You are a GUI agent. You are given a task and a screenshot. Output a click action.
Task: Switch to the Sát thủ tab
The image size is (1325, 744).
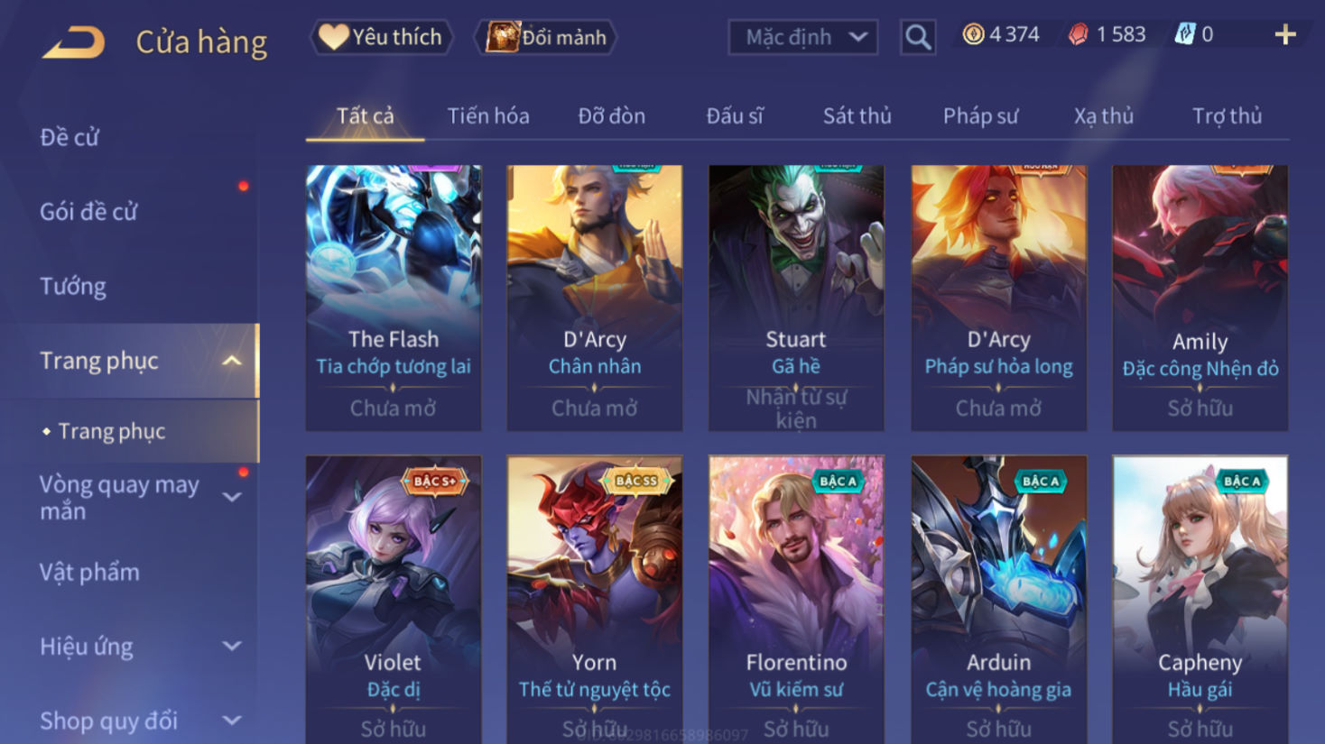857,115
